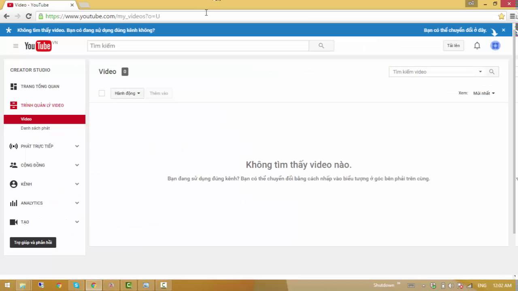Image resolution: width=518 pixels, height=291 pixels.
Task: Open Trình quản lý video section
Action: coord(42,105)
